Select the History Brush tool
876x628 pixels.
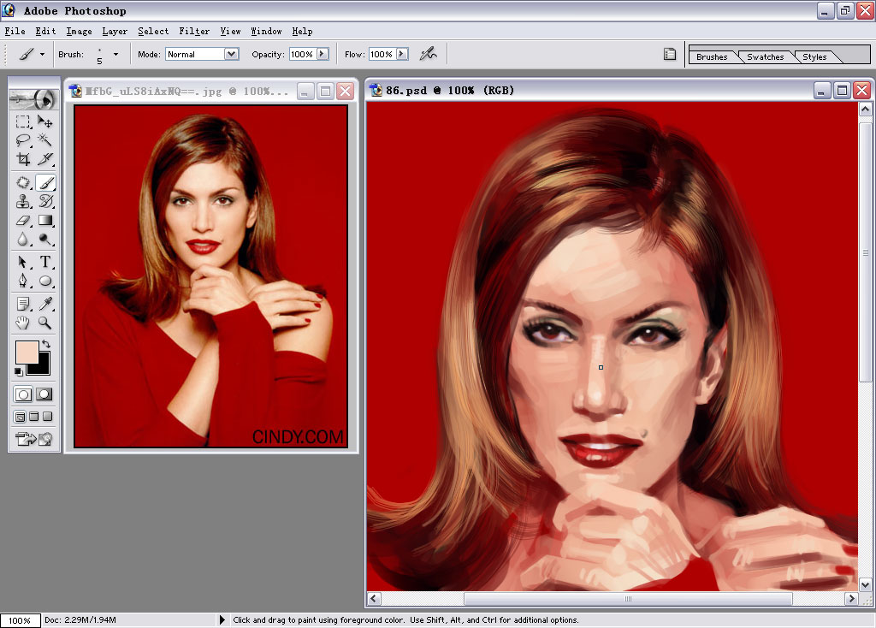(x=45, y=201)
